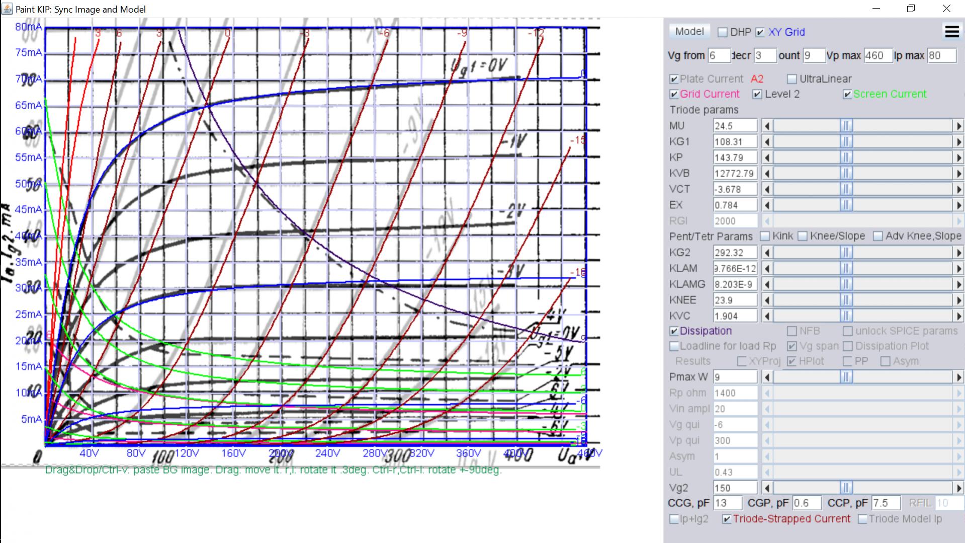Screen dimensions: 965x543
Task: Toggle the Plate Current checkbox
Action: point(674,79)
